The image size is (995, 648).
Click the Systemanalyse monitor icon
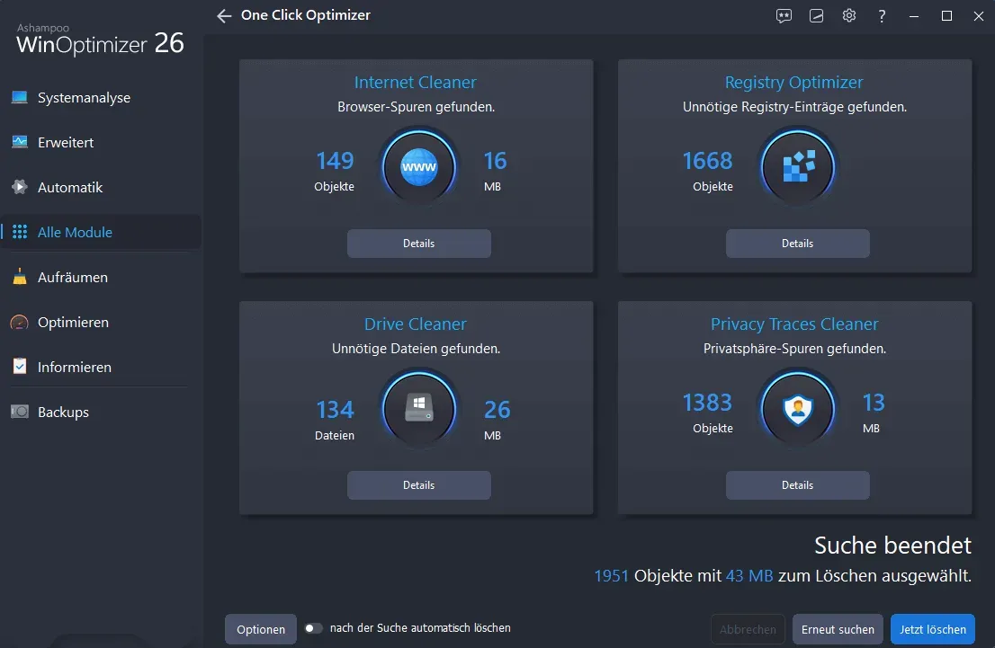tap(20, 97)
